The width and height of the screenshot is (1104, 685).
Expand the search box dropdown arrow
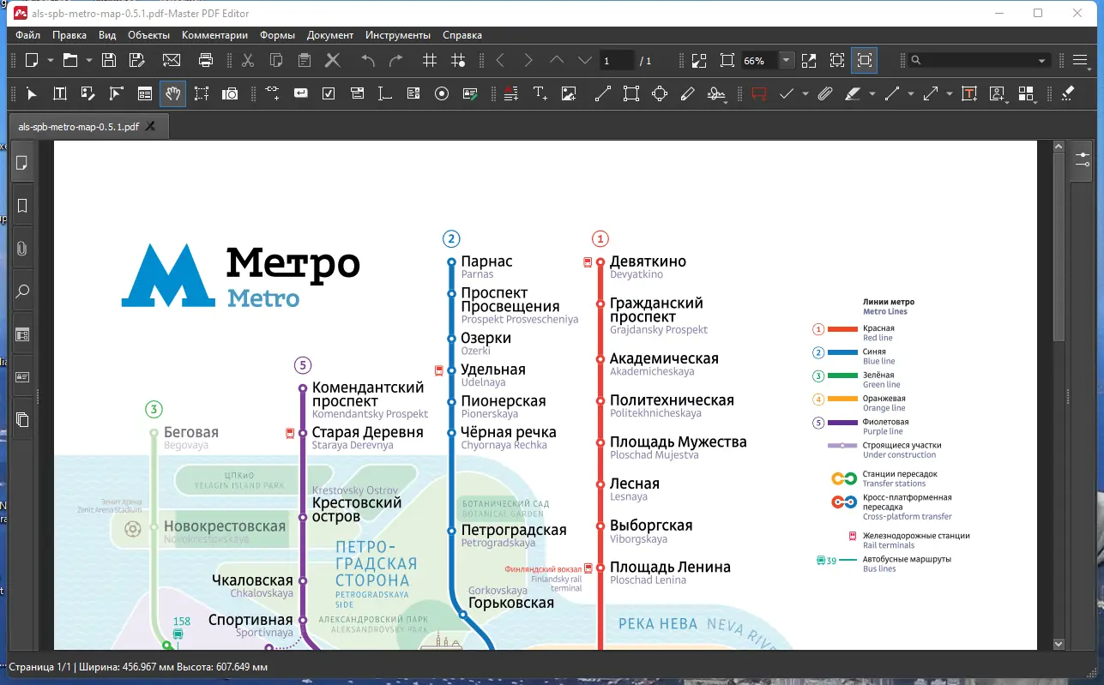pos(1042,61)
